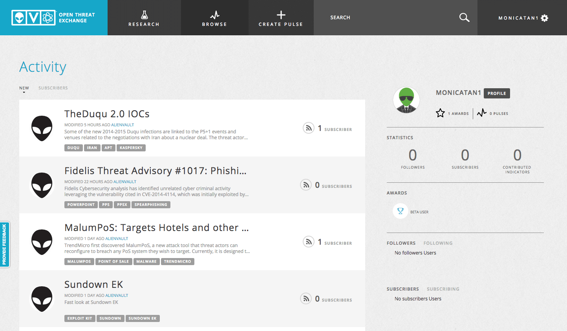Click the plus icon for Create Pulse
This screenshot has height=331, width=567.
(x=281, y=15)
